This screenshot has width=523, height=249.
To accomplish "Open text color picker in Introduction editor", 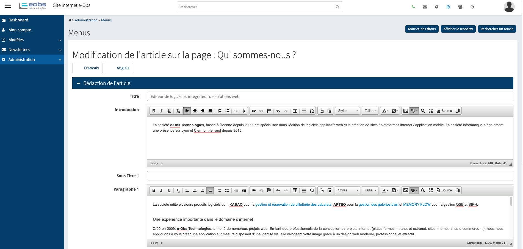I will [386, 111].
